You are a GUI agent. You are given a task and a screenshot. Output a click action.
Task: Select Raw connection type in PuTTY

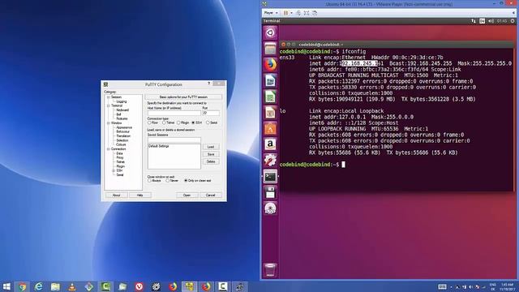(x=149, y=122)
